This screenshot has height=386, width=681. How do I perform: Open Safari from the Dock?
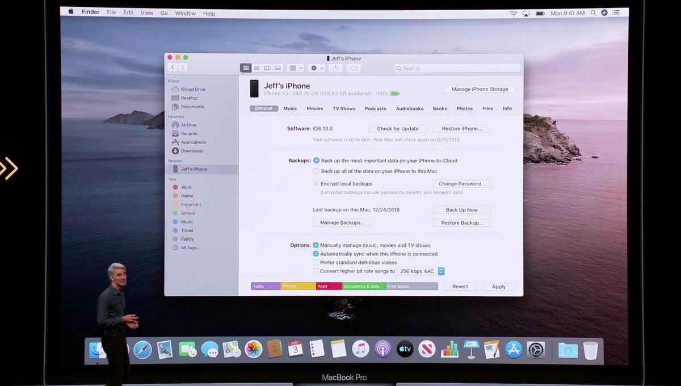point(142,349)
